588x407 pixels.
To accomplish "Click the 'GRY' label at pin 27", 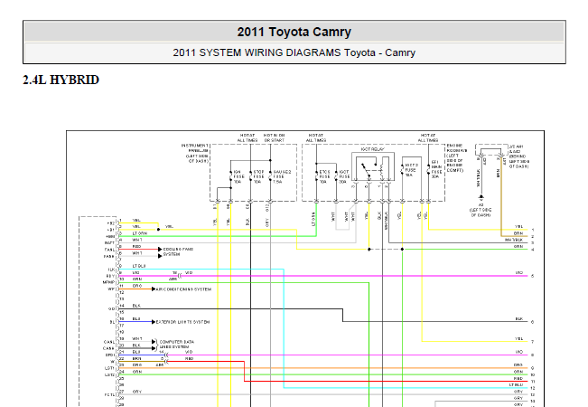I will tap(136, 392).
